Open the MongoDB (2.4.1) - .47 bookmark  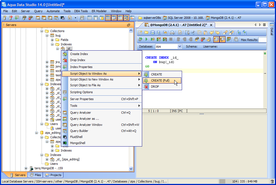click(x=224, y=18)
